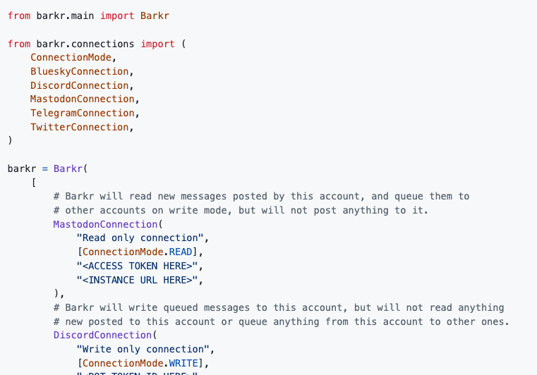
Task: Click the "<ACCESS TOKEN HERE>" placeholder string
Action: point(137,266)
